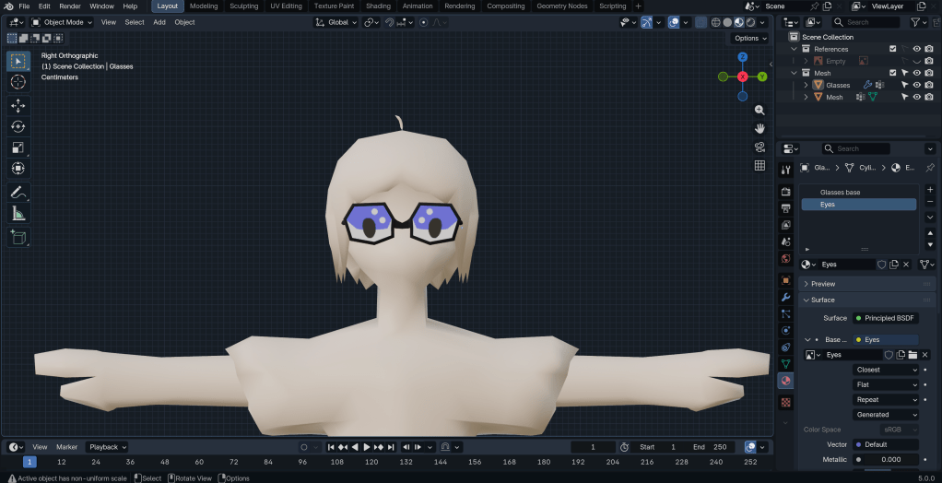This screenshot has width=942, height=483.
Task: Select the Measure tool
Action: pyautogui.click(x=18, y=214)
